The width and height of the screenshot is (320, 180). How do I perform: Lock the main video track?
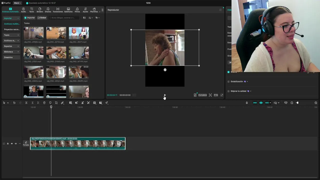pyautogui.click(x=8, y=143)
